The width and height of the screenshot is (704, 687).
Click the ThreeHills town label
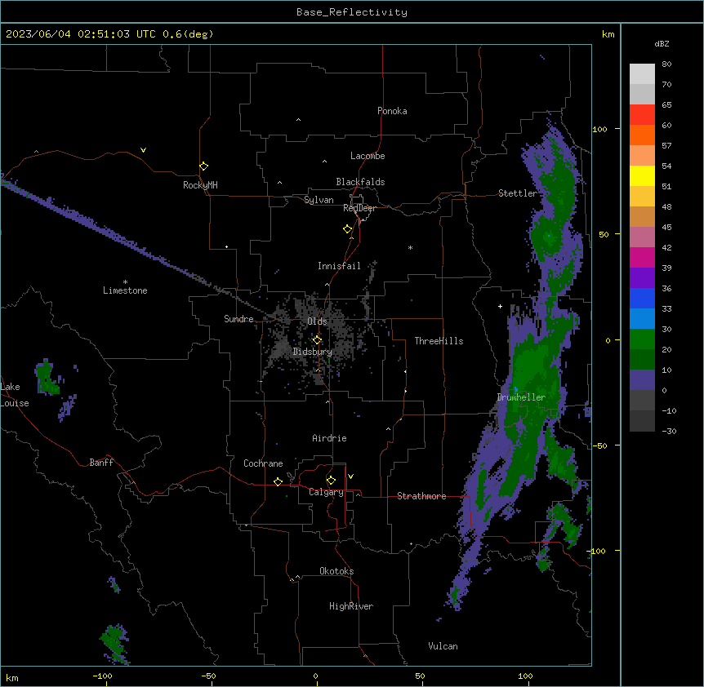[x=439, y=341]
